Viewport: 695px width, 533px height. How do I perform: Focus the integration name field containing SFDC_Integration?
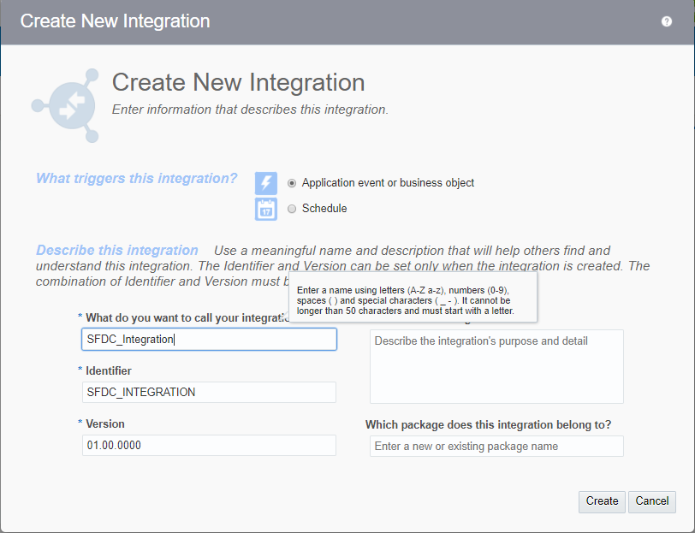coord(209,340)
